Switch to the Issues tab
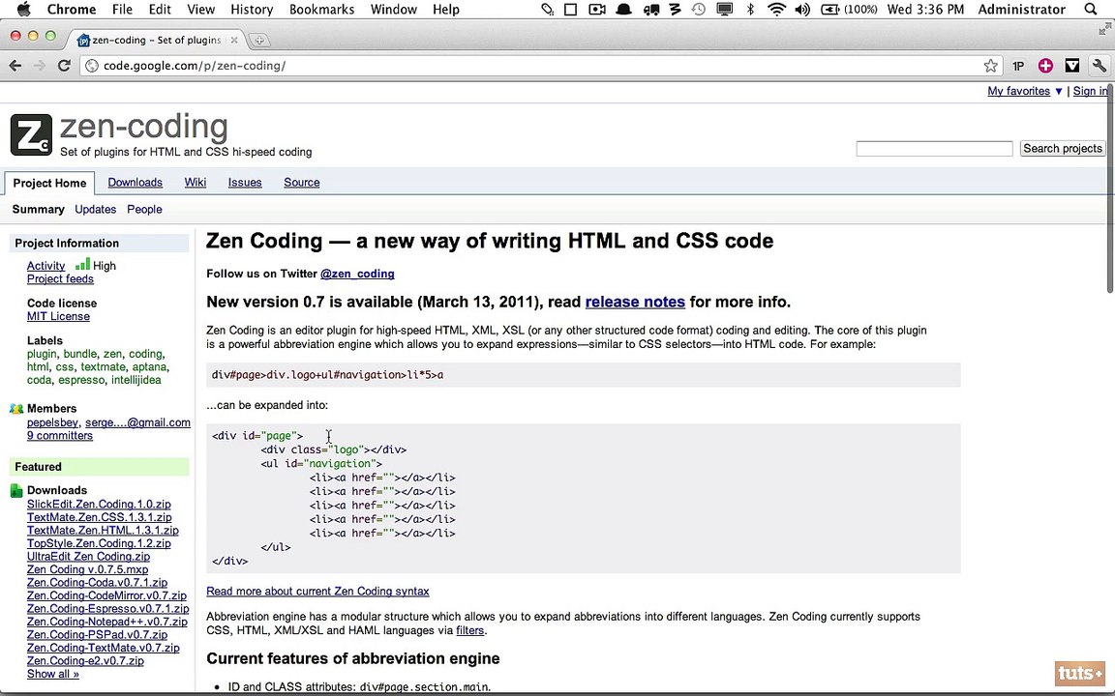Viewport: 1115px width, 696px height. pos(245,183)
